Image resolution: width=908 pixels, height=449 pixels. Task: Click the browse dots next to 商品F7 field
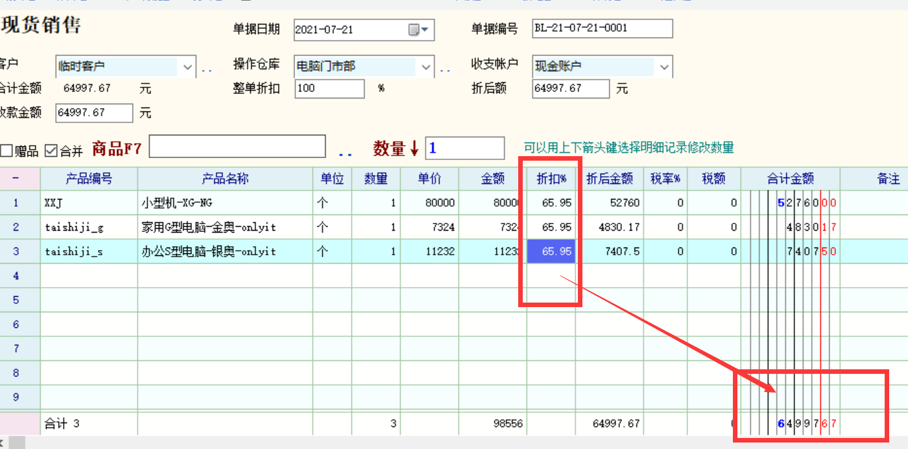[345, 154]
